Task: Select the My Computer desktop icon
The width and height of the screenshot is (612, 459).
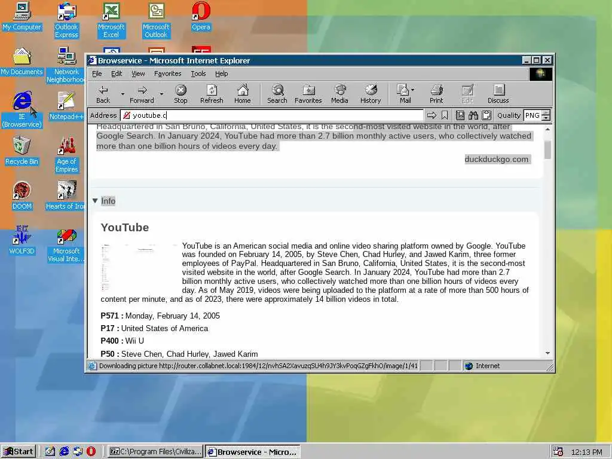Action: click(22, 17)
